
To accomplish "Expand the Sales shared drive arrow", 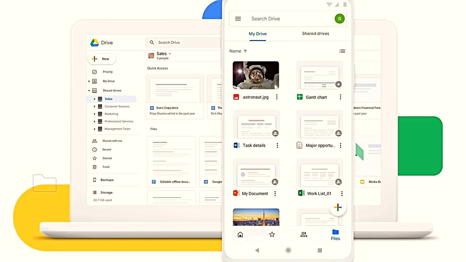I will pyautogui.click(x=94, y=99).
